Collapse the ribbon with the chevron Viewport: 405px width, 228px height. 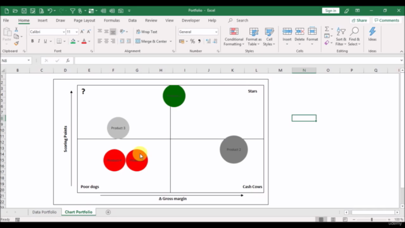click(x=401, y=51)
